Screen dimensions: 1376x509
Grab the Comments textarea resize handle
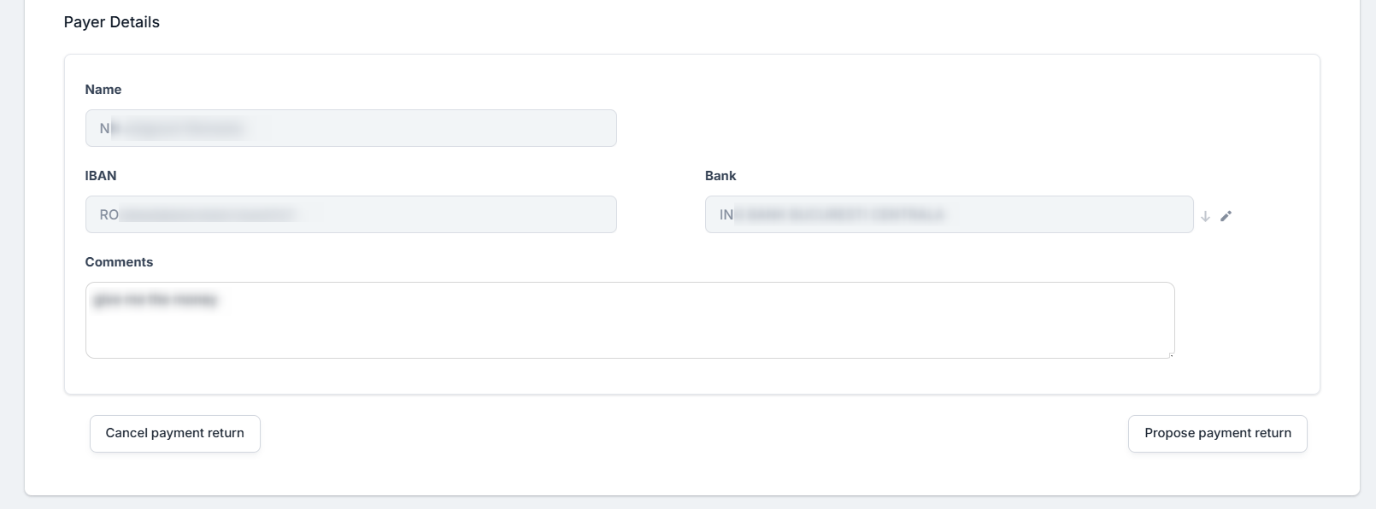coord(1171,354)
